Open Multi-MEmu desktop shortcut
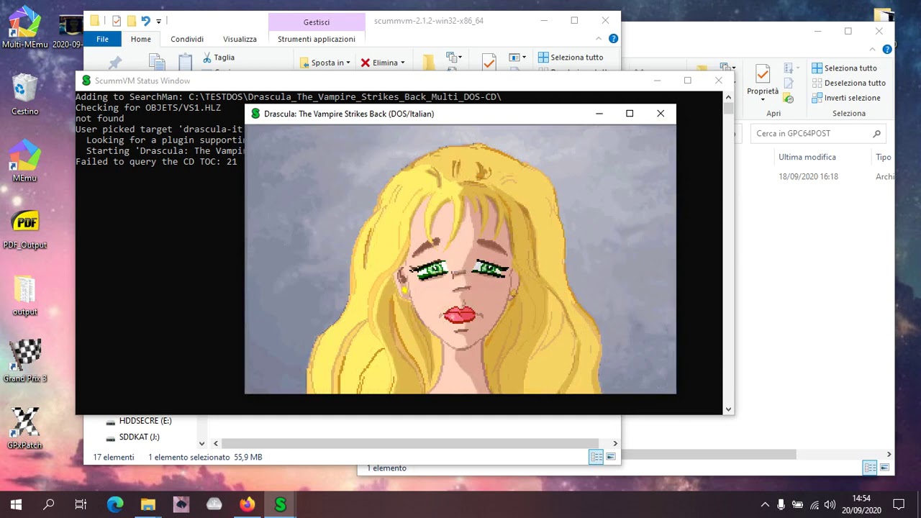The height and width of the screenshot is (518, 921). point(24,27)
